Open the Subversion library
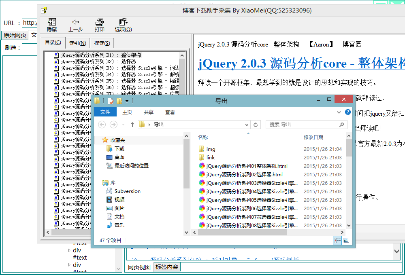 pyautogui.click(x=124, y=191)
